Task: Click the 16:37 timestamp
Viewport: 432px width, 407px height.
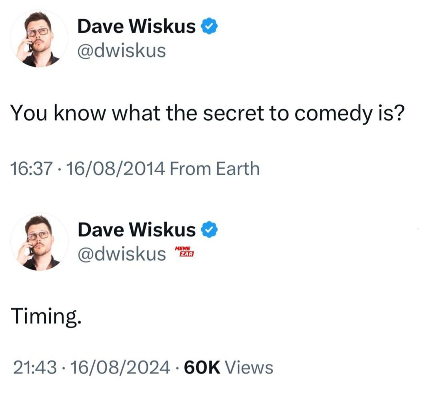Action: pyautogui.click(x=32, y=169)
